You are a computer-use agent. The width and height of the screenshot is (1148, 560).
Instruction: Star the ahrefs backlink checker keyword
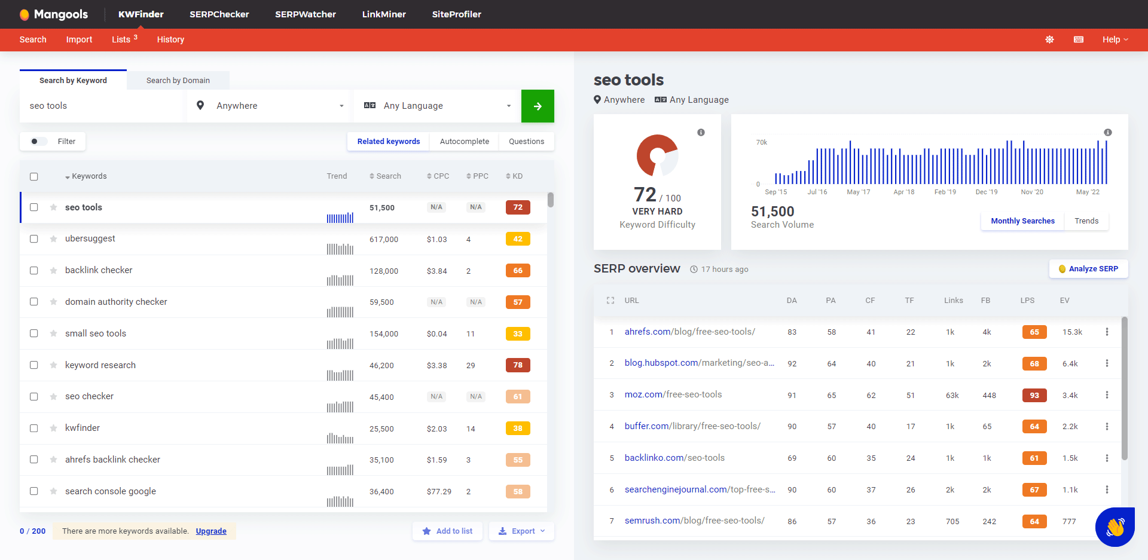tap(53, 460)
